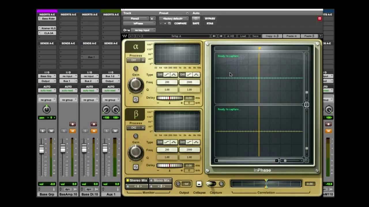Select alpha first filter allpass type
Viewport: 369px width, 207px height.
[x=174, y=75]
